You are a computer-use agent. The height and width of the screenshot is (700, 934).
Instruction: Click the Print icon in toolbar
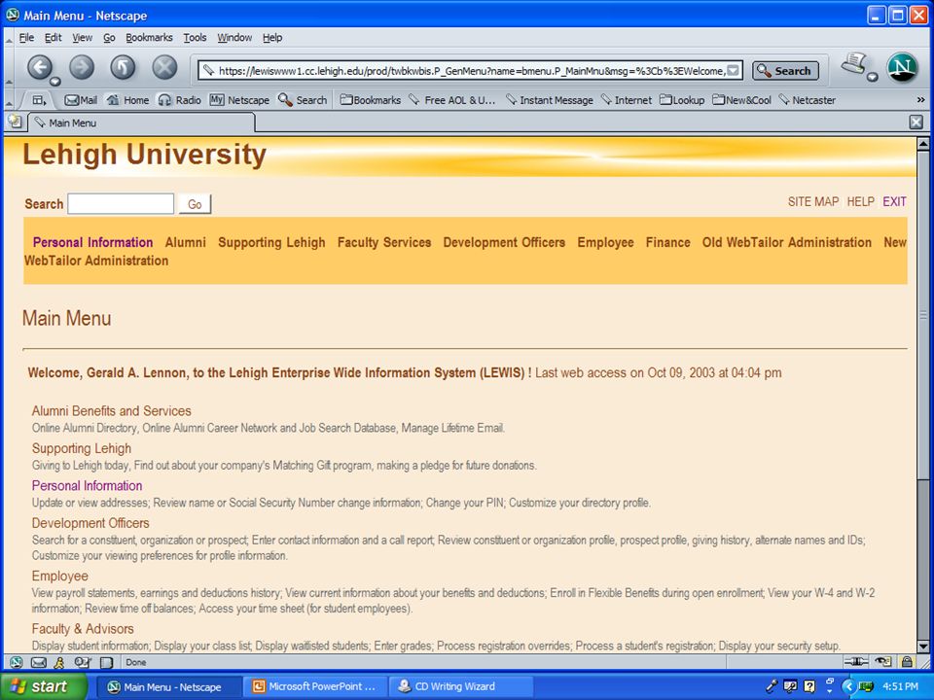853,64
